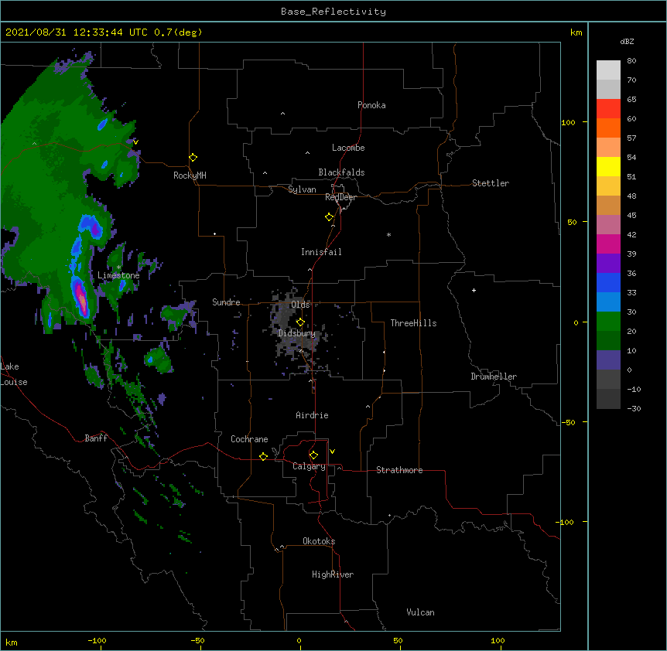Viewport: 667px width, 651px height.
Task: Click the Calgary city label
Action: [x=310, y=466]
